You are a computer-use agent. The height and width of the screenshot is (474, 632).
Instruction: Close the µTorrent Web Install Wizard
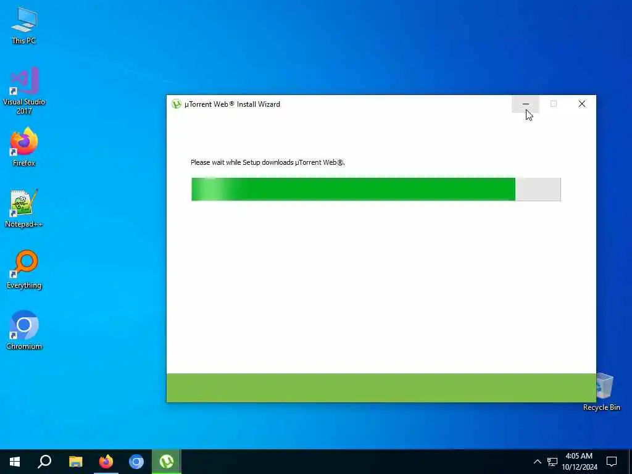(581, 104)
